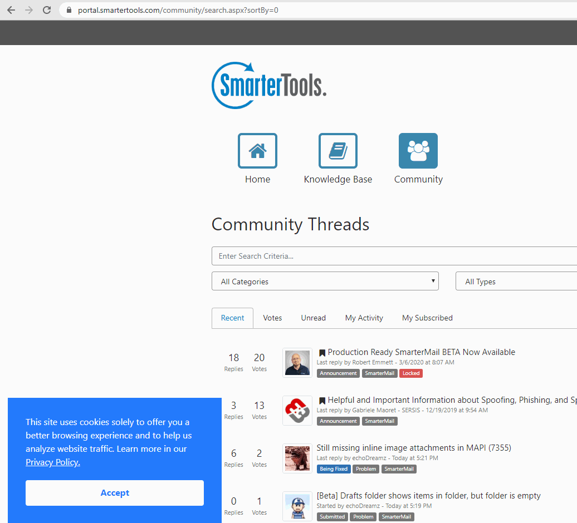This screenshot has width=577, height=523.
Task: Reload the page with browser refresh
Action: 47,10
